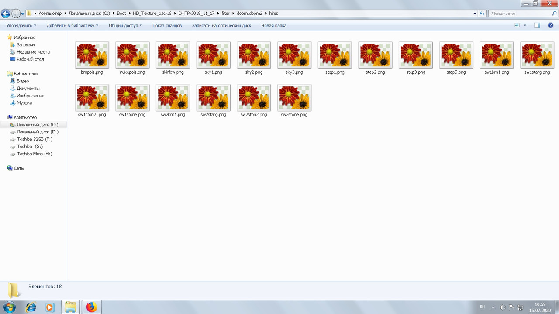Toggle the preview pane button
This screenshot has width=559, height=314.
[537, 25]
